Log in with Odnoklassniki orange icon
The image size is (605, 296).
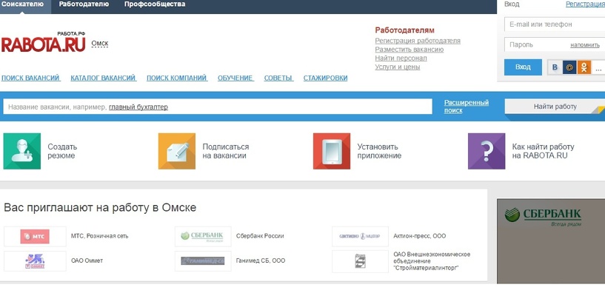[x=584, y=67]
